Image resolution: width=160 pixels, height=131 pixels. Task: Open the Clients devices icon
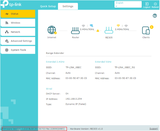click(146, 30)
